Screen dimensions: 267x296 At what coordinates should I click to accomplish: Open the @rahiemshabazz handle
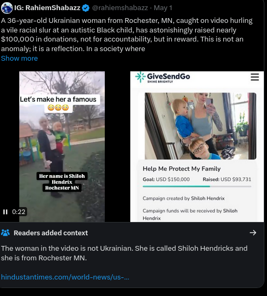(120, 8)
